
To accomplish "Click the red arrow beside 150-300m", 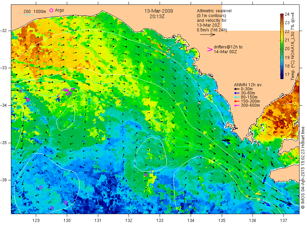I will [237, 101].
